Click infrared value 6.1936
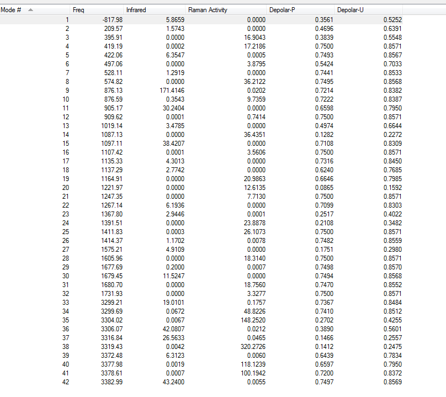446x397 pixels. coord(175,205)
